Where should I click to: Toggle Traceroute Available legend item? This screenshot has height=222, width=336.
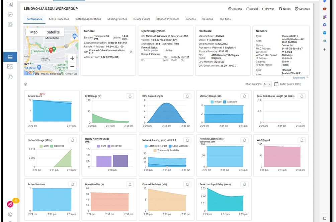pos(167,150)
